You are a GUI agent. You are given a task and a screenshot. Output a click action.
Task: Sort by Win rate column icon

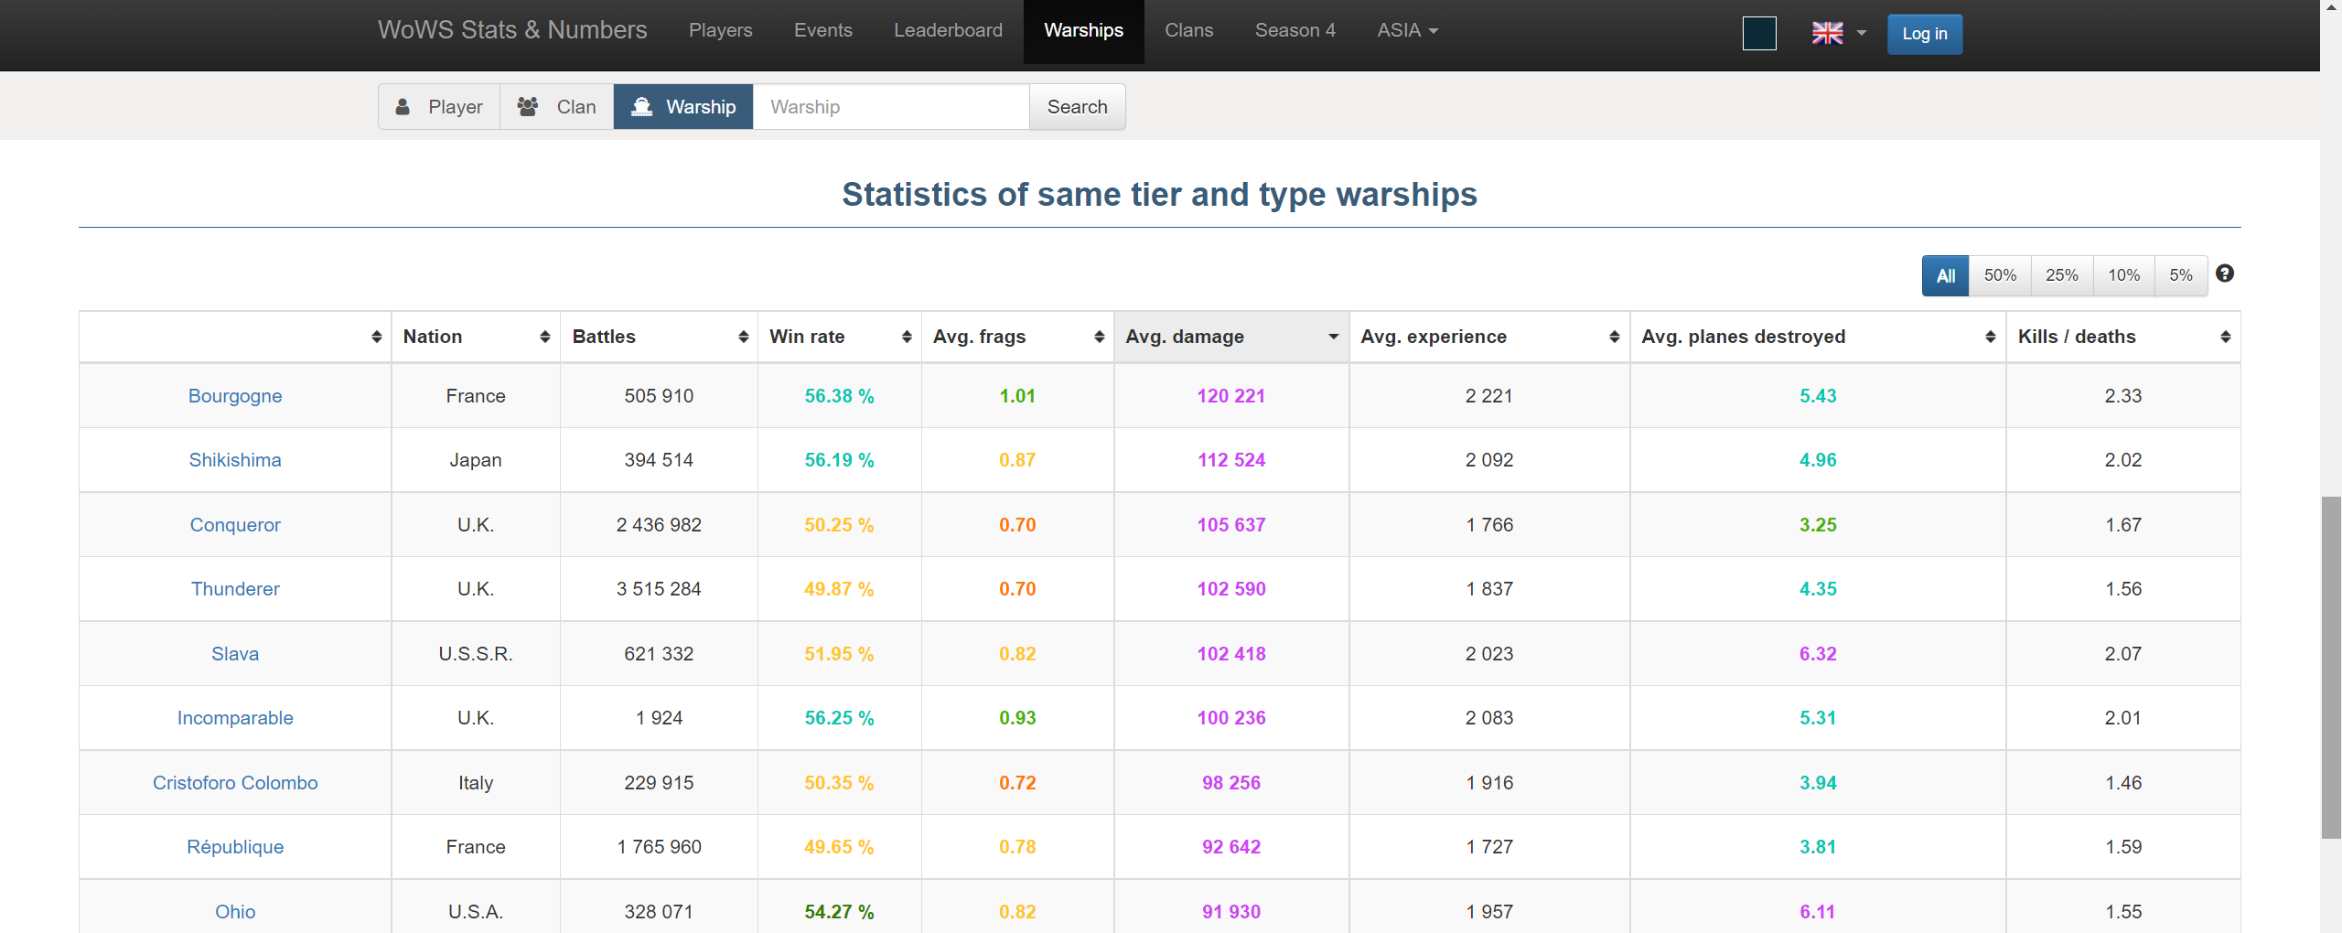pos(907,337)
